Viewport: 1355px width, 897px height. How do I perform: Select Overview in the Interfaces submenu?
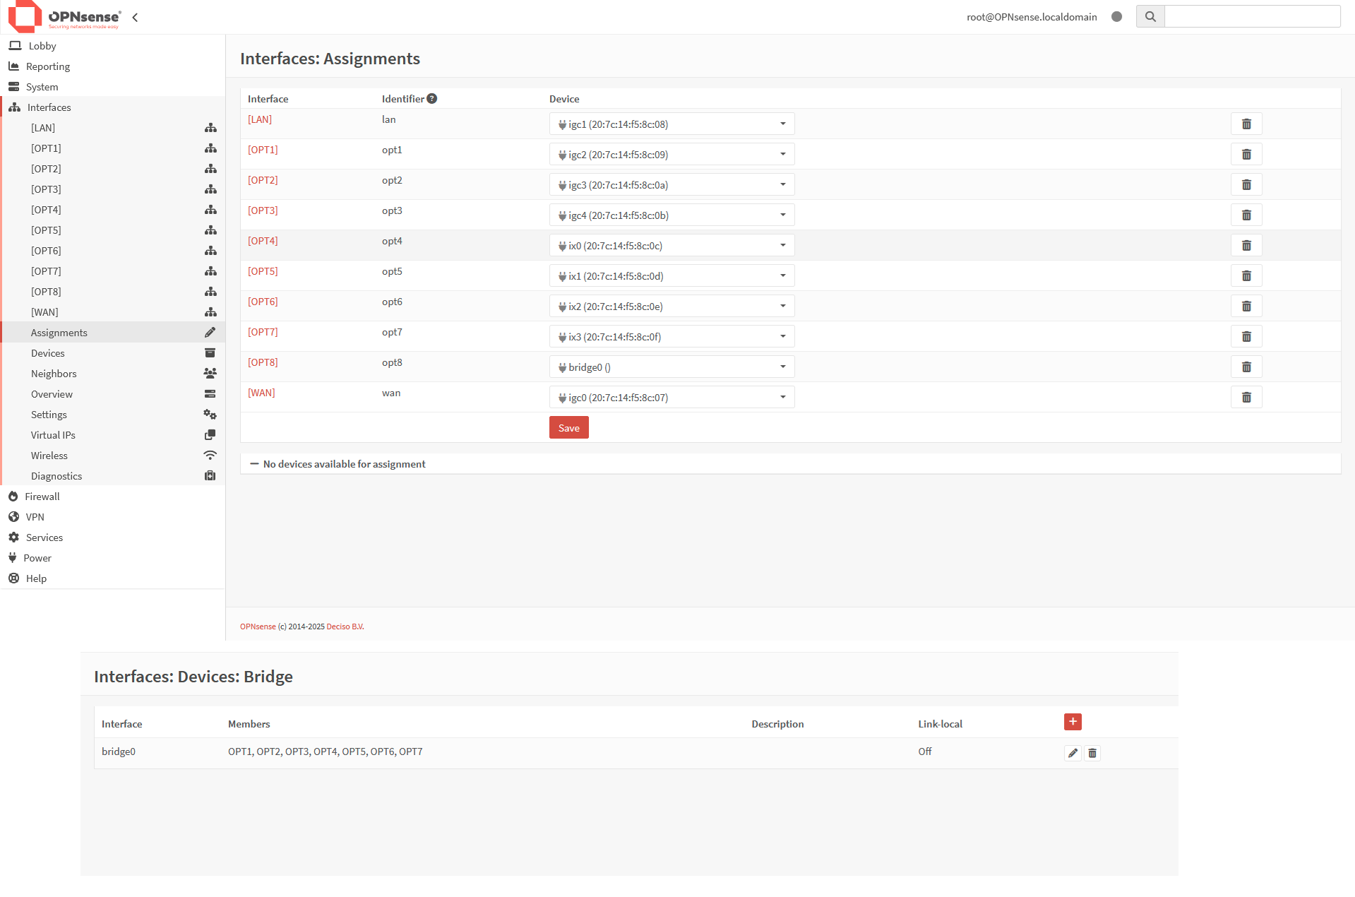(x=112, y=394)
